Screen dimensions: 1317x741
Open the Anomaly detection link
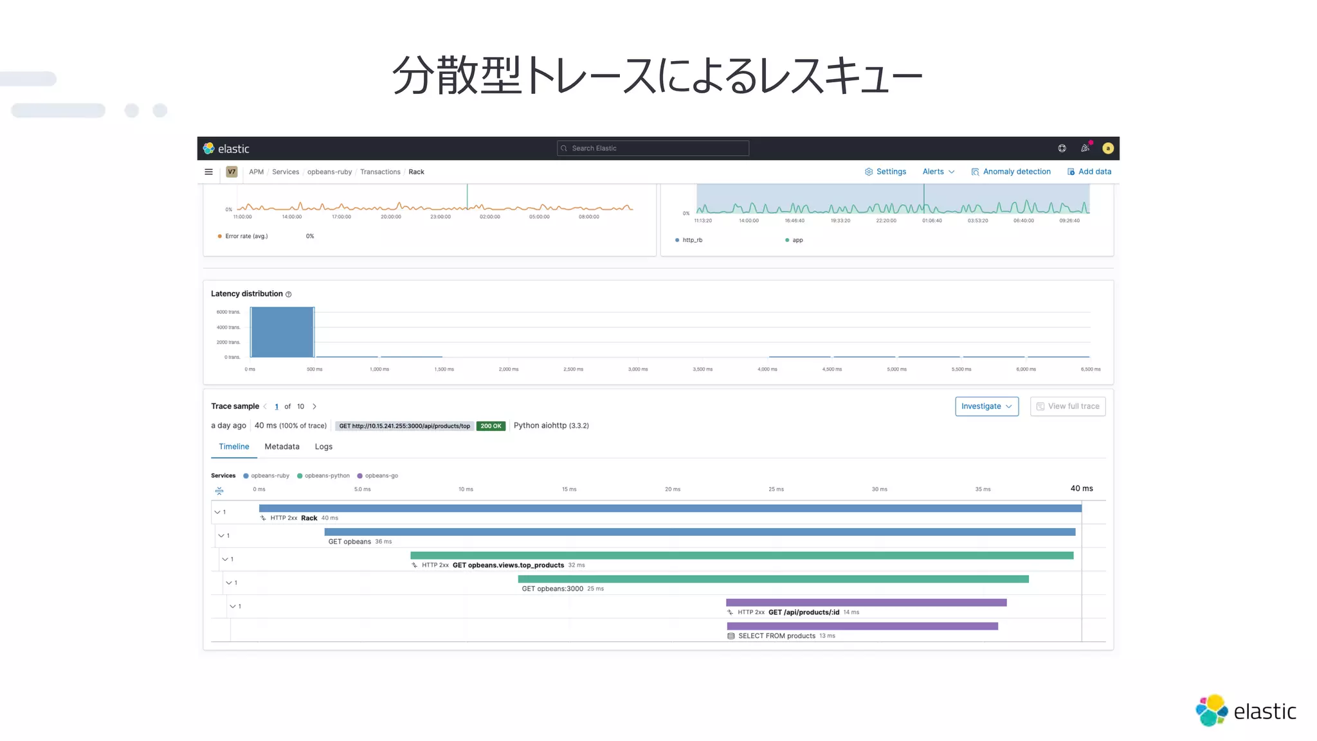point(1011,172)
